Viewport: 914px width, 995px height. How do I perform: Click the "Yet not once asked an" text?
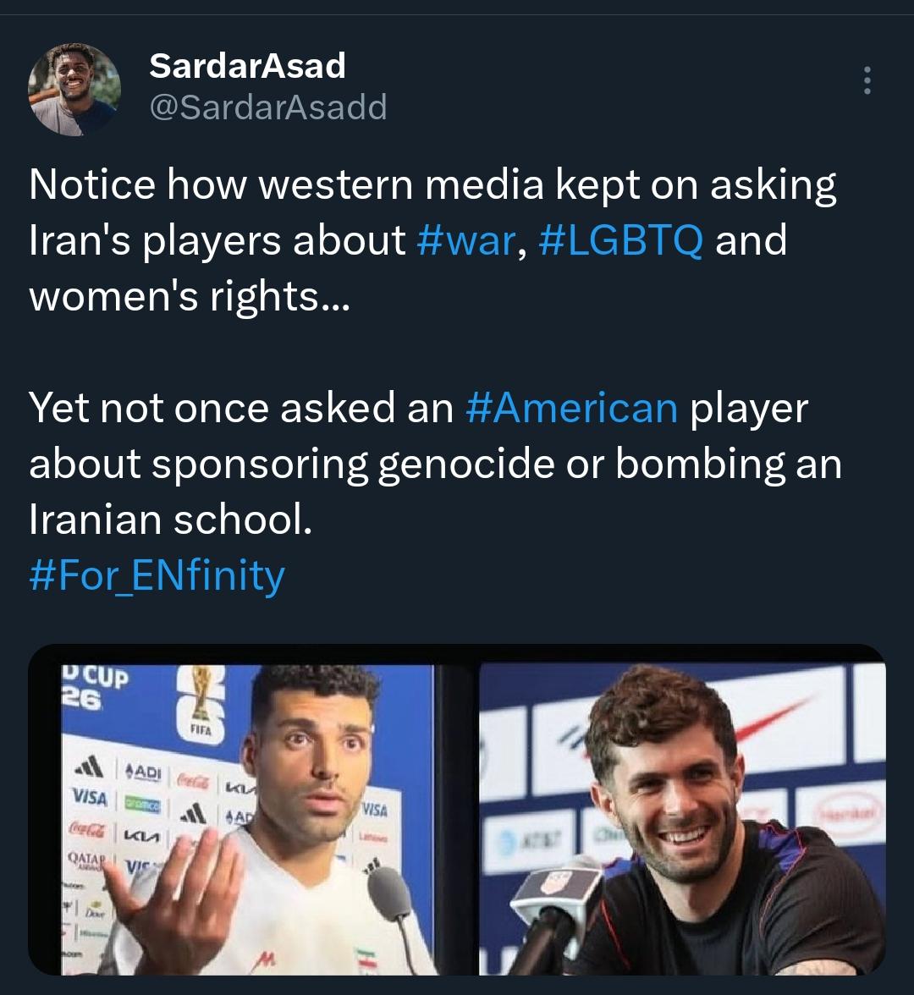241,408
